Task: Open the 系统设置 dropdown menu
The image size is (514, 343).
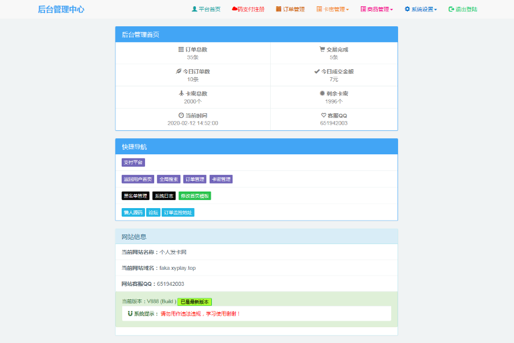Action: click(421, 8)
